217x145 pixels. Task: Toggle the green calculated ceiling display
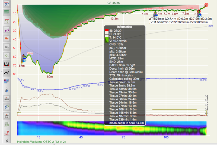7,12
